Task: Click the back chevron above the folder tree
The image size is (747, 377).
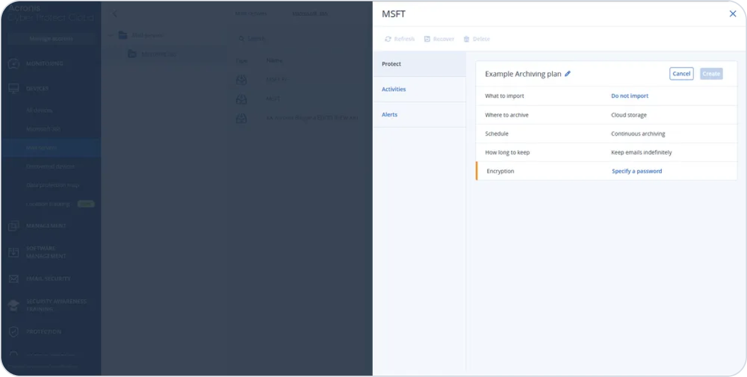Action: [115, 13]
